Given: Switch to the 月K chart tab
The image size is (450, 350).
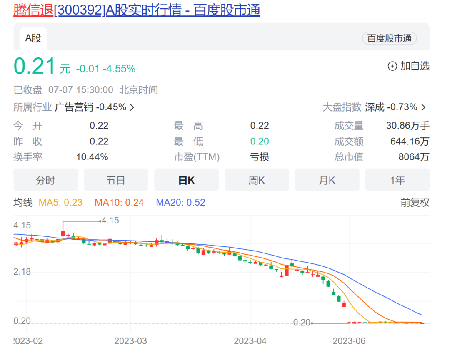Looking at the screenshot, I should pyautogui.click(x=327, y=180).
